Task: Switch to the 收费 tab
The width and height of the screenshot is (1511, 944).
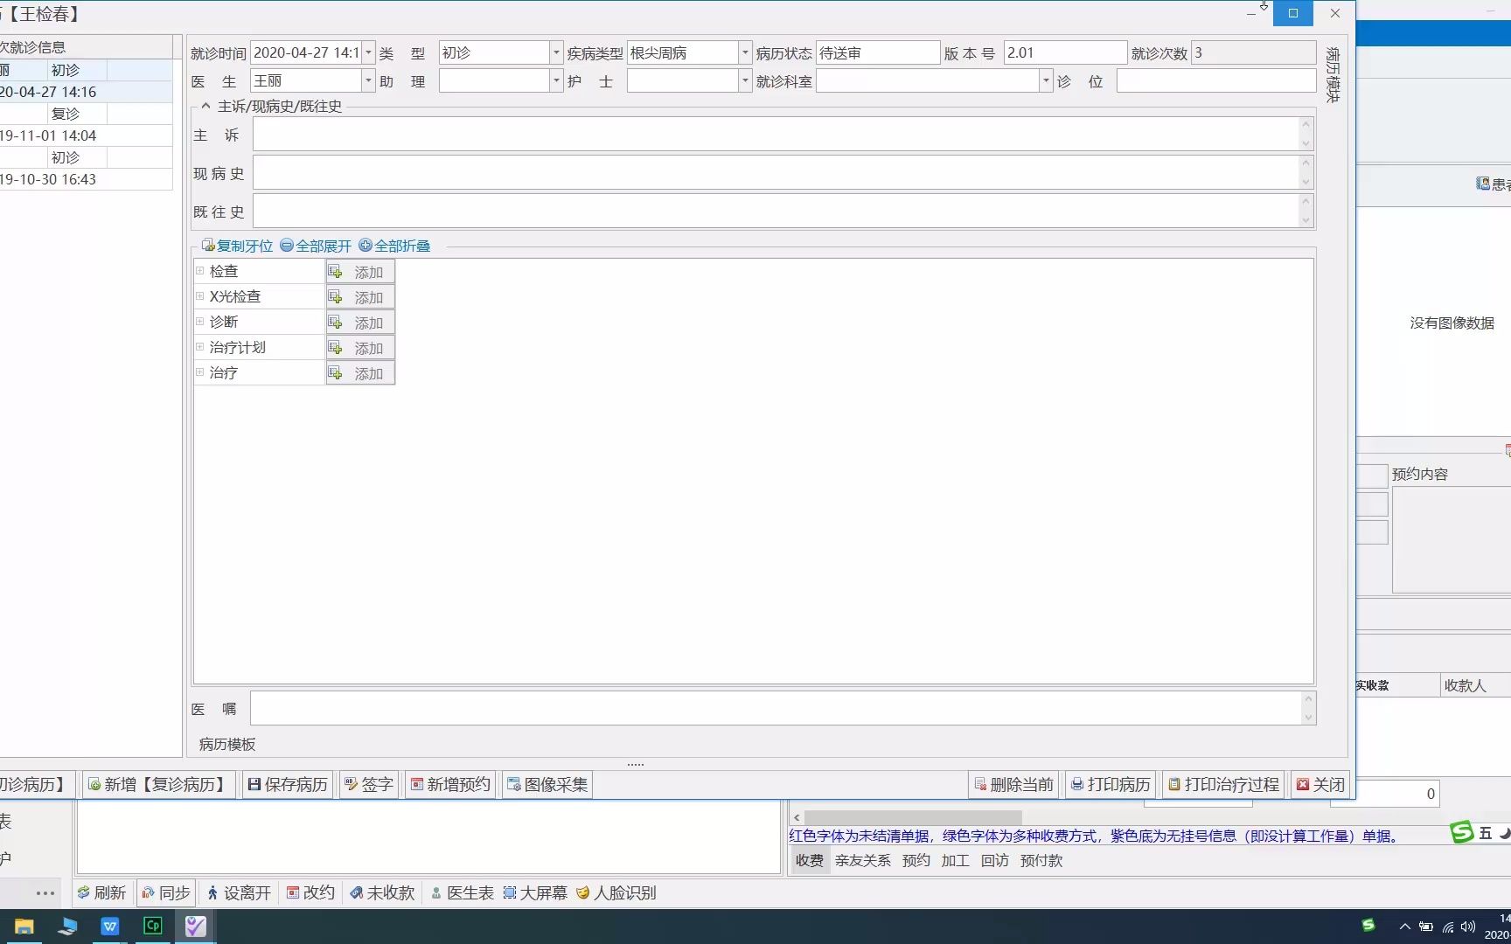Action: point(809,860)
